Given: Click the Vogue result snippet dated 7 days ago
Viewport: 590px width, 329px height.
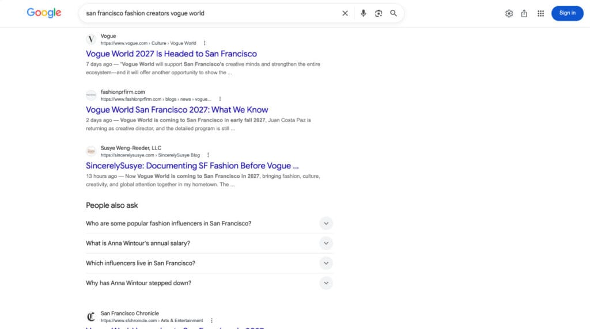Looking at the screenshot, I should [203, 68].
